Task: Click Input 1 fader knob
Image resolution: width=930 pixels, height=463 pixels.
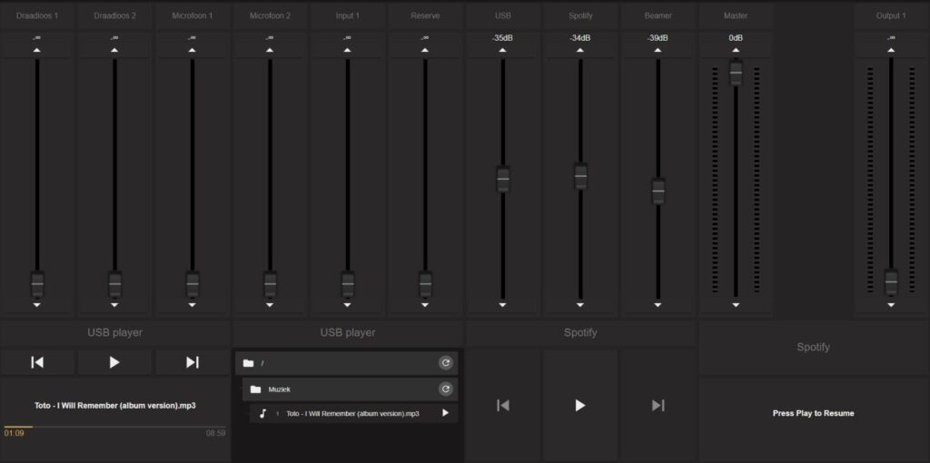Action: 348,284
